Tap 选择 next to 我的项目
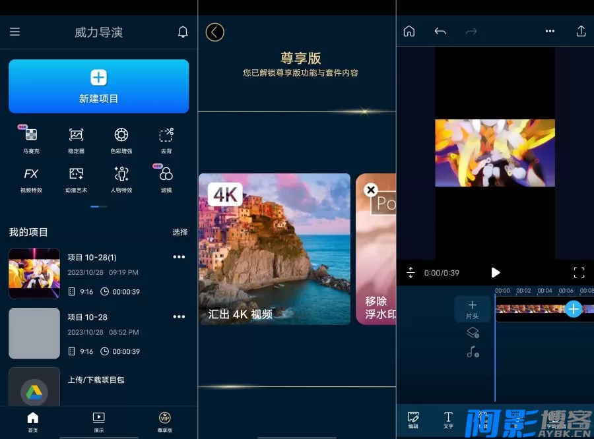This screenshot has height=439, width=594. (x=180, y=232)
